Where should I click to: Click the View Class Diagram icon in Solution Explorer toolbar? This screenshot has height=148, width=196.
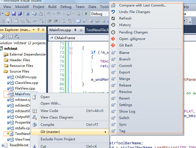point(17,37)
